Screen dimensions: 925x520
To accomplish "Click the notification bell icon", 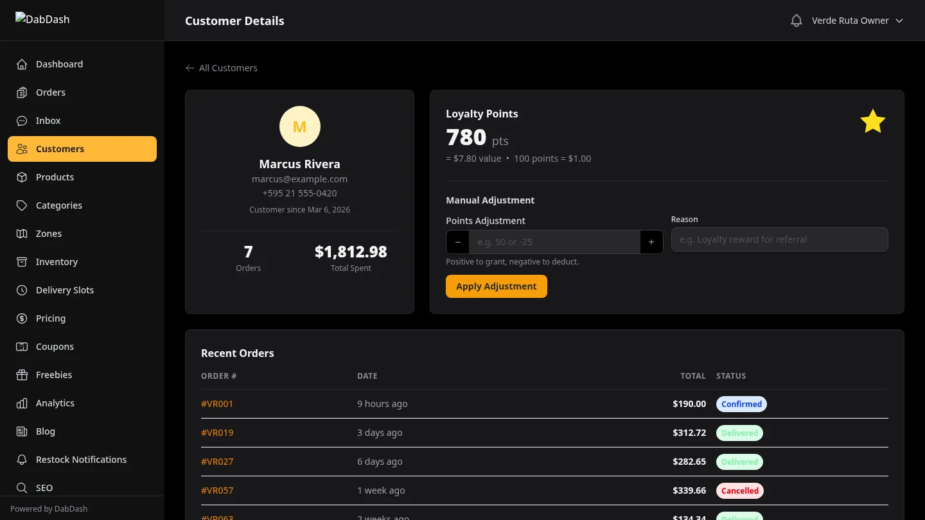I will pos(797,20).
